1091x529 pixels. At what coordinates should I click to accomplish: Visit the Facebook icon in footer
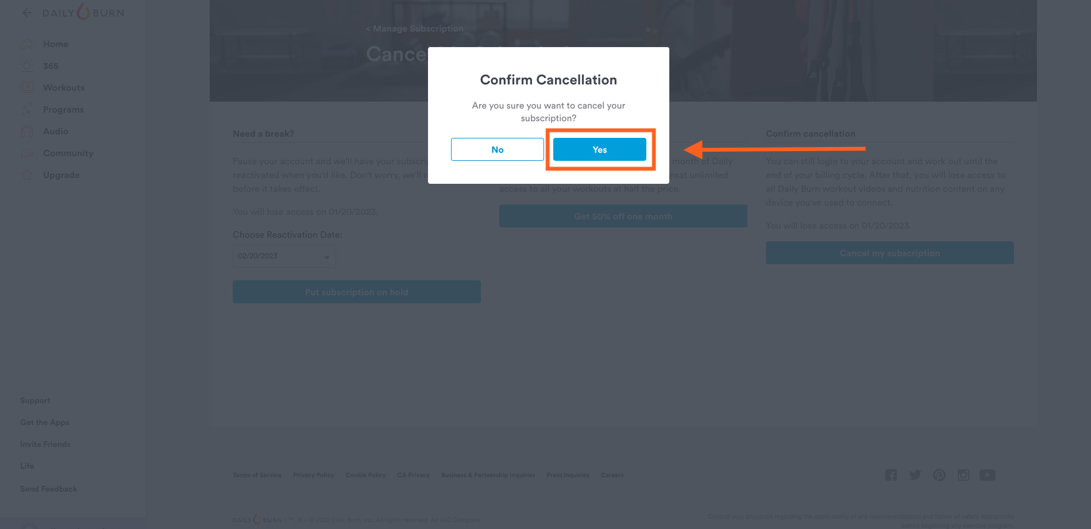click(x=891, y=475)
